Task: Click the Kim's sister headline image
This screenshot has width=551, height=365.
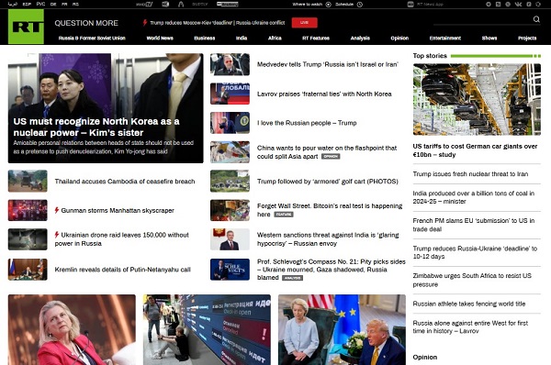Action: (x=106, y=108)
